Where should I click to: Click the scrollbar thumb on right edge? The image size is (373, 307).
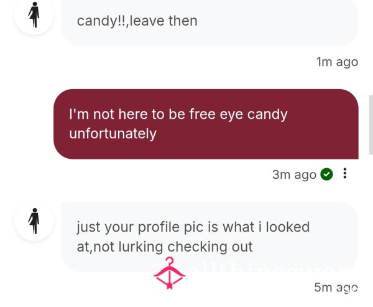point(371,125)
